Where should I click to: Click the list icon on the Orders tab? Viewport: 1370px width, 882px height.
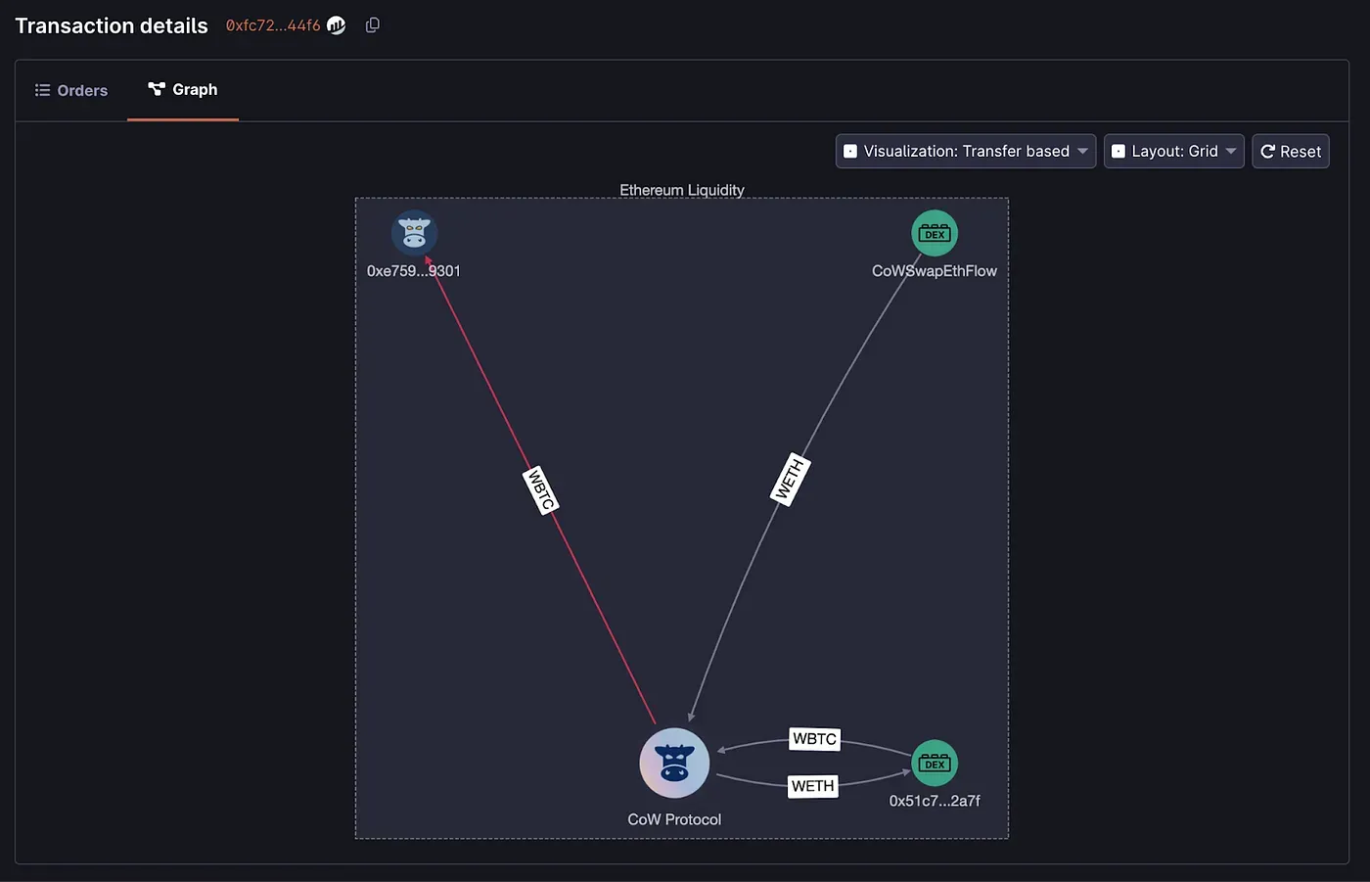pyautogui.click(x=42, y=89)
